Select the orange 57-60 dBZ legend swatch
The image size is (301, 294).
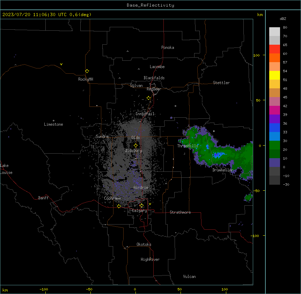click(x=274, y=58)
